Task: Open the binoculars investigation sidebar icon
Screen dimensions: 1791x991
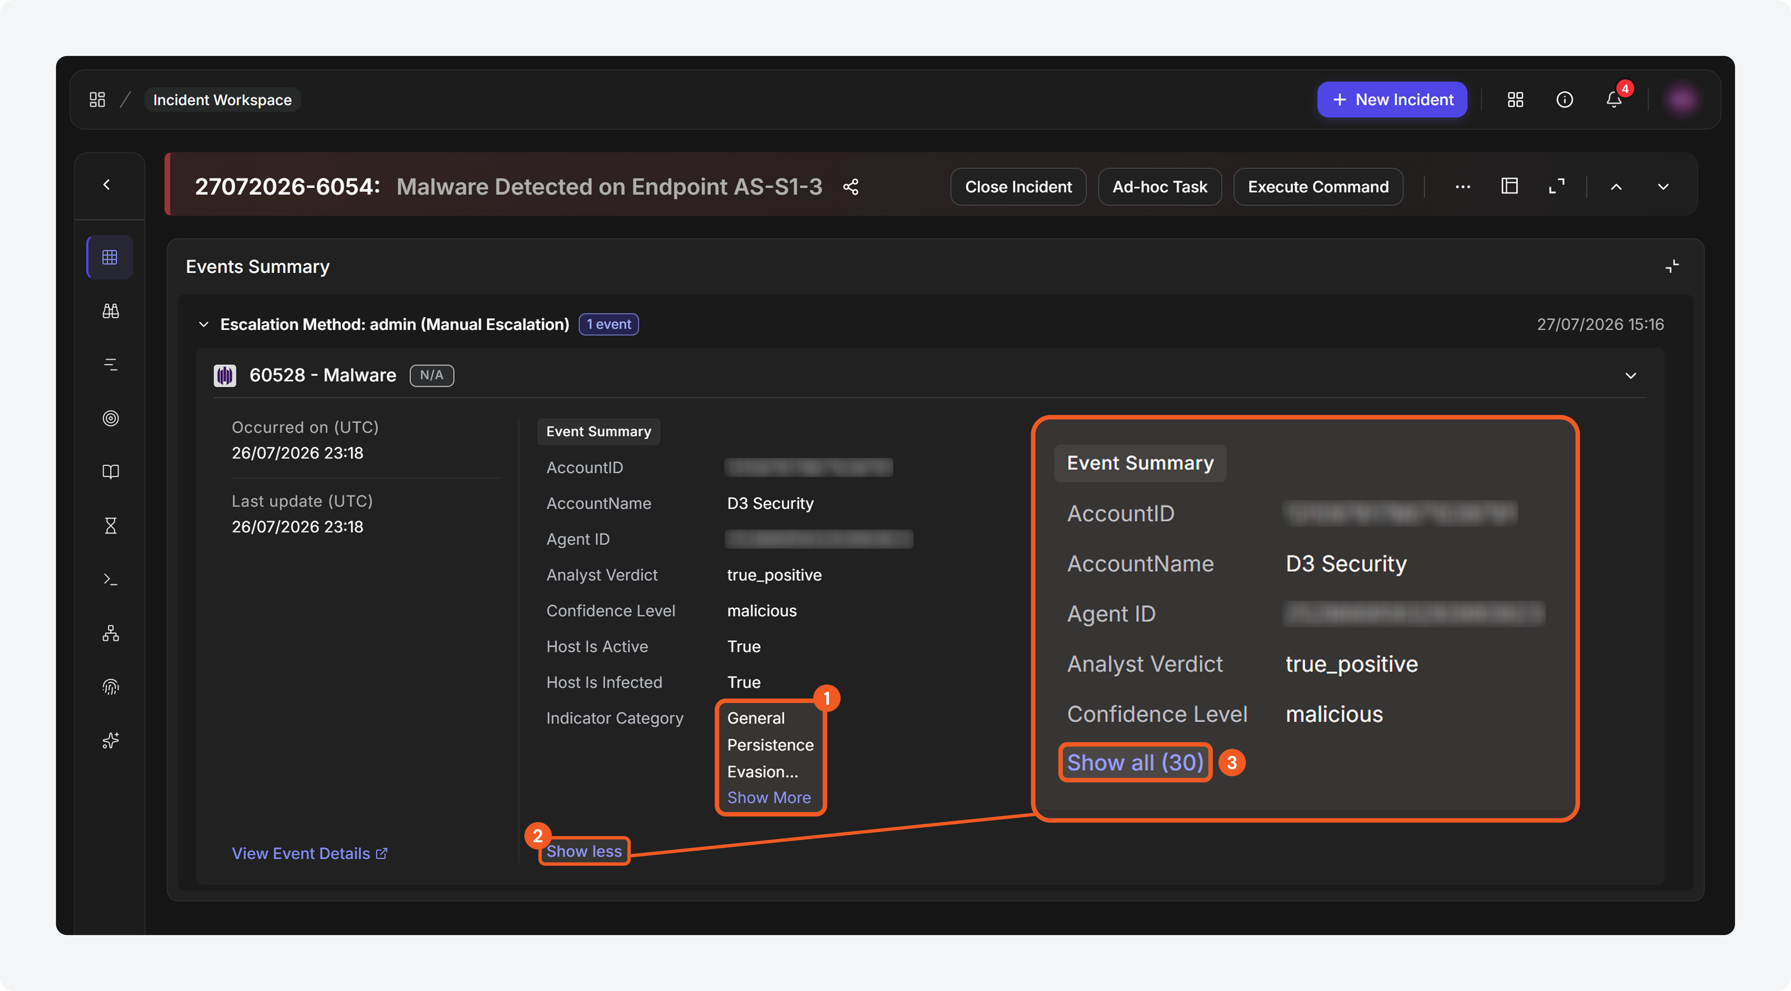Action: coord(111,311)
